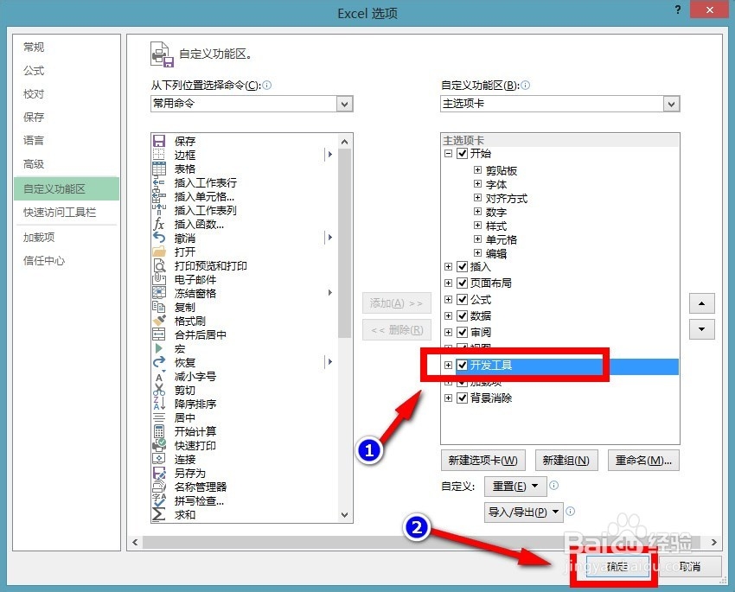Viewport: 735px width, 592px height.
Task: Uncheck the 背景消除 tab checkbox
Action: [463, 398]
